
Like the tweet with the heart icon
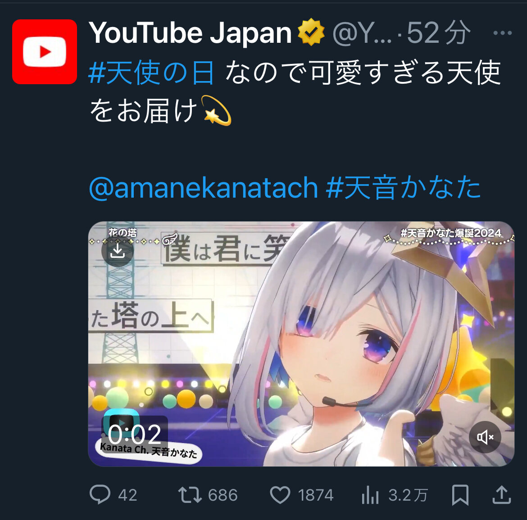pos(280,495)
